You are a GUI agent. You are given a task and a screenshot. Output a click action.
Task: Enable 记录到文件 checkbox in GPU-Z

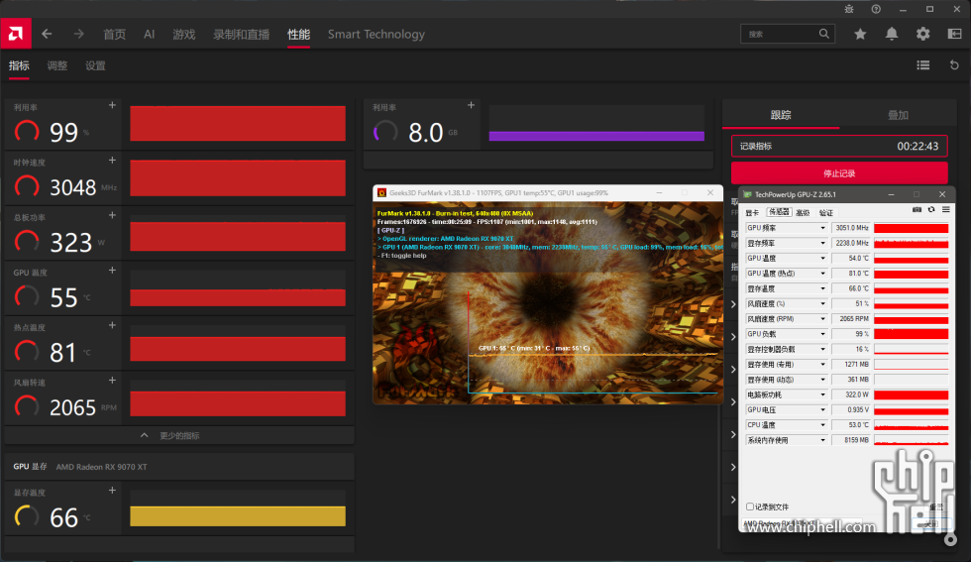[x=750, y=506]
